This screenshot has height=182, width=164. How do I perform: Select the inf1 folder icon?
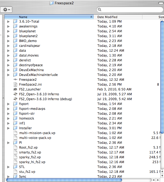coord(15,123)
